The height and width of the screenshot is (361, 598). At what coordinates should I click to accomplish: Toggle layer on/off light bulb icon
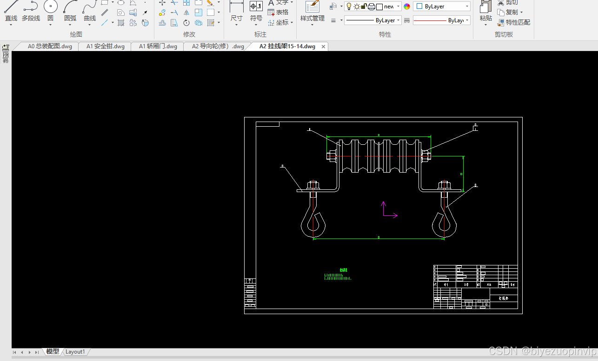coord(349,6)
